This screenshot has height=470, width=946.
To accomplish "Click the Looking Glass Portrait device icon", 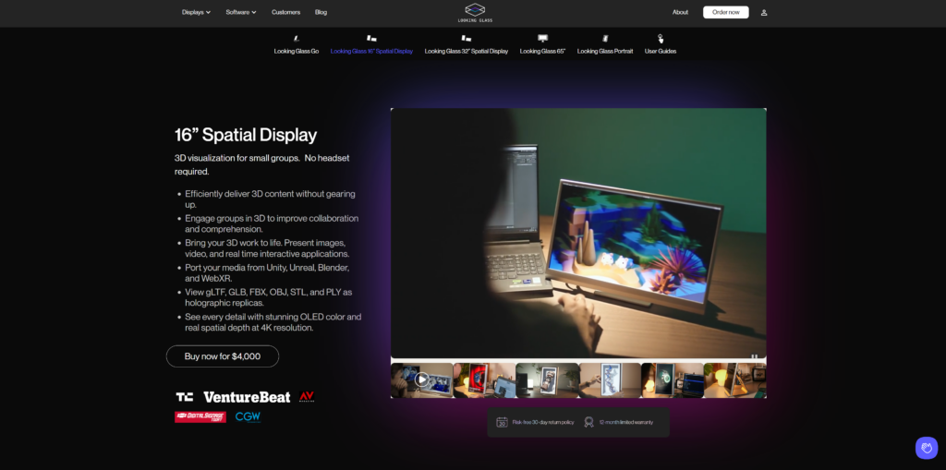I will (605, 39).
